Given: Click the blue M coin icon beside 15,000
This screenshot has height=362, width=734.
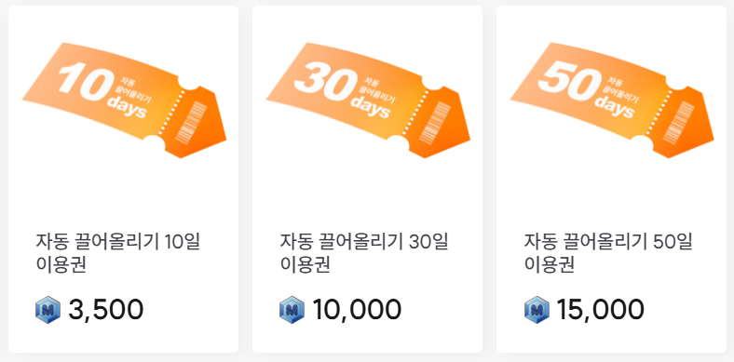Looking at the screenshot, I should click(x=537, y=309).
